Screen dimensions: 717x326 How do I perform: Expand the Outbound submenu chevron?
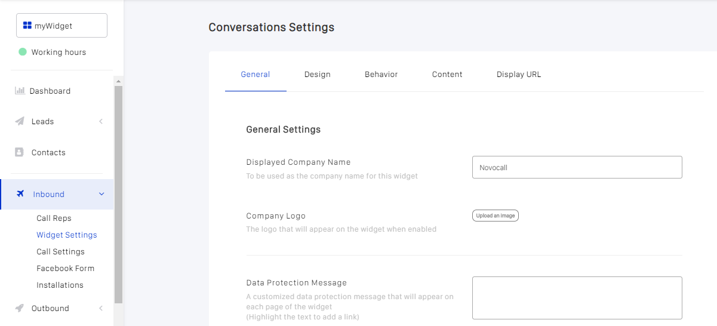coord(101,308)
